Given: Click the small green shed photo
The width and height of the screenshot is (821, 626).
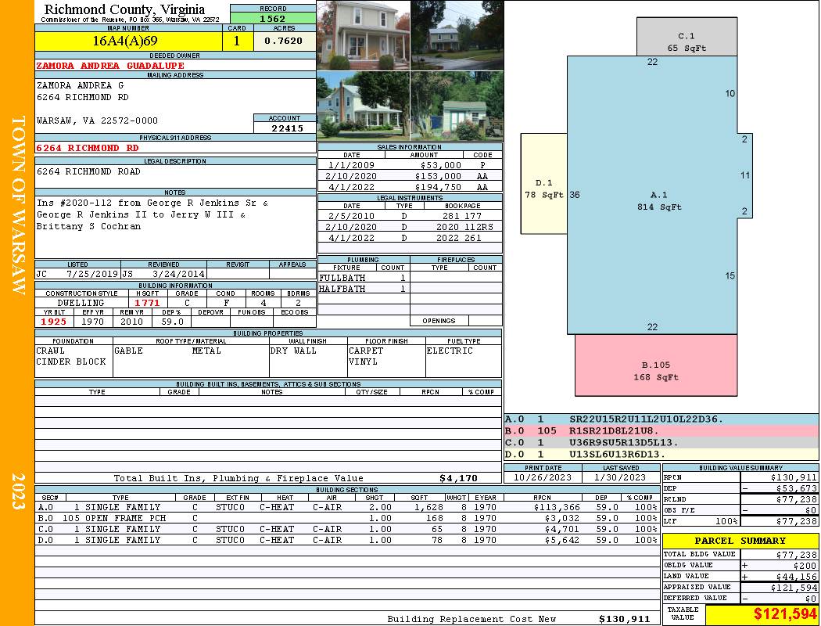Looking at the screenshot, I should click(x=457, y=106).
